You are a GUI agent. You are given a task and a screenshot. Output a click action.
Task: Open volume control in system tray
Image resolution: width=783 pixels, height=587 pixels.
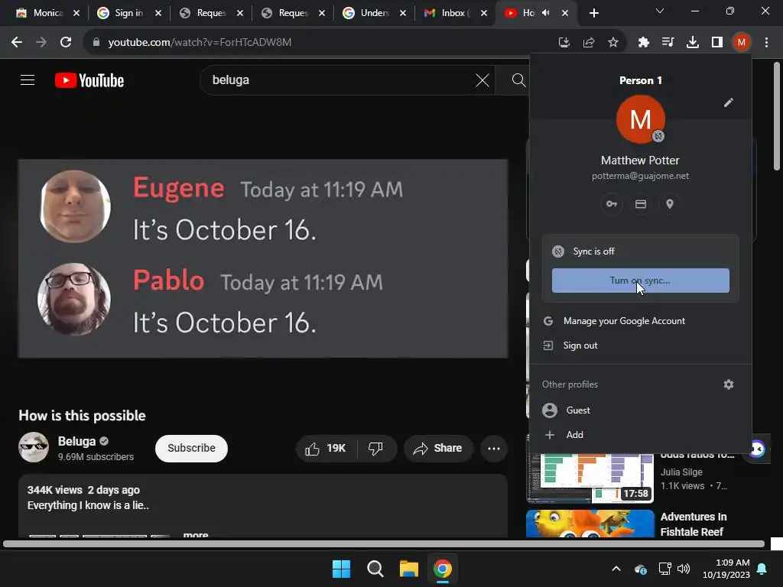[683, 569]
